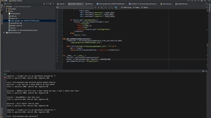The width and height of the screenshot is (211, 118).
Task: Select google-coba.py in project tree
Action: pos(15,26)
